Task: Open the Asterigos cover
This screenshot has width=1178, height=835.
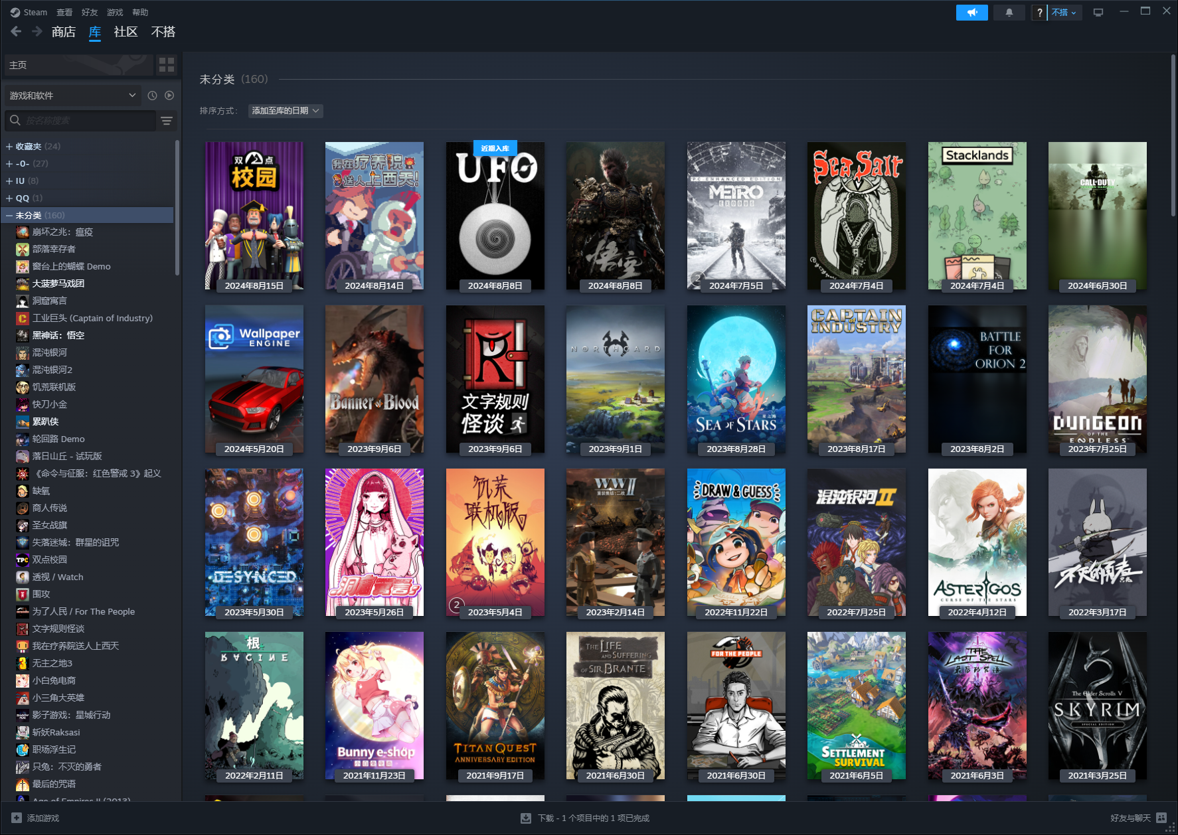Action: [977, 542]
